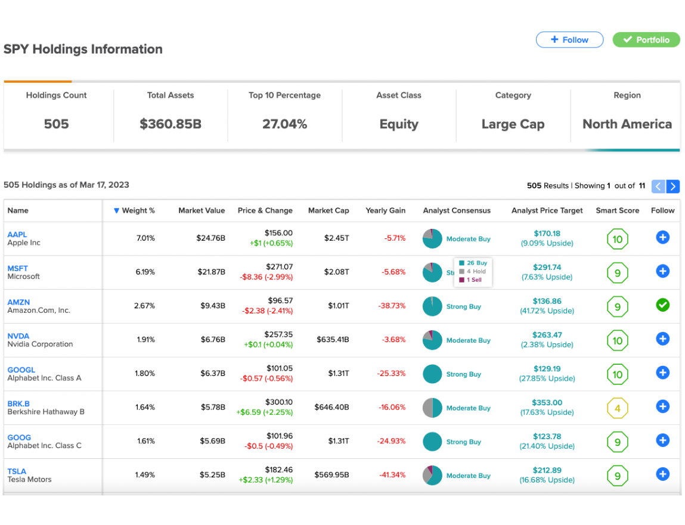Go to previous results page arrow

658,186
